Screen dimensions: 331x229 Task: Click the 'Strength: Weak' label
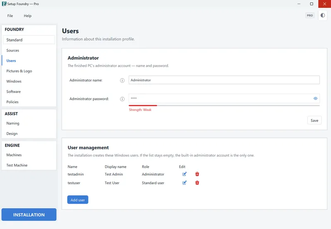pos(140,110)
